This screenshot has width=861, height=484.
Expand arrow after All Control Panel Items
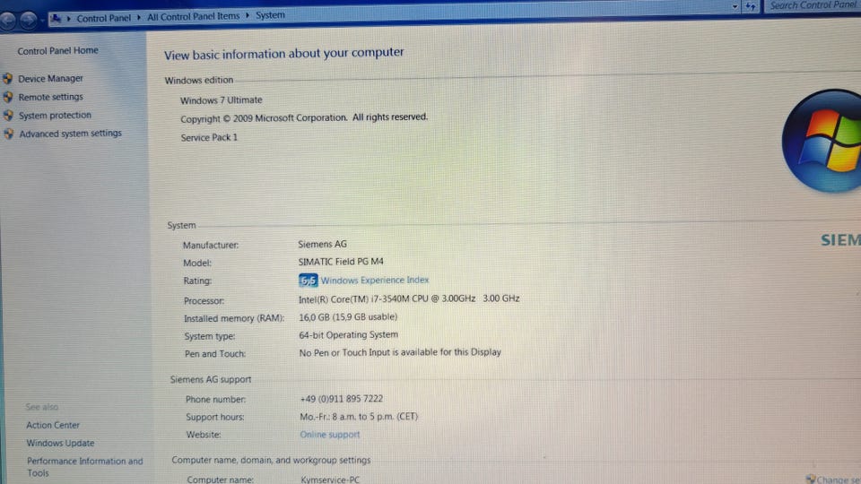click(x=248, y=15)
